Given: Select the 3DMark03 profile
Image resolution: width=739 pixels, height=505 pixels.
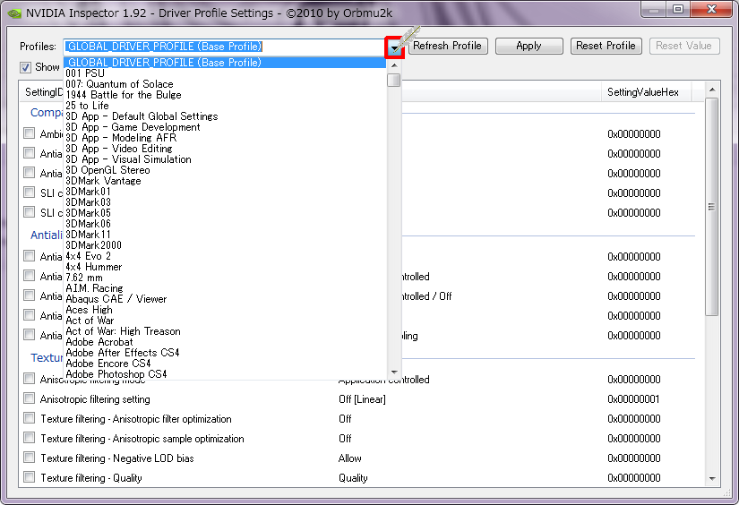Looking at the screenshot, I should click(225, 202).
